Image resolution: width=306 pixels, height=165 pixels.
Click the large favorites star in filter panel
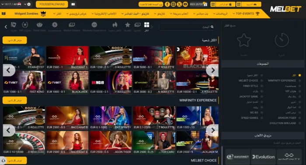[244, 40]
